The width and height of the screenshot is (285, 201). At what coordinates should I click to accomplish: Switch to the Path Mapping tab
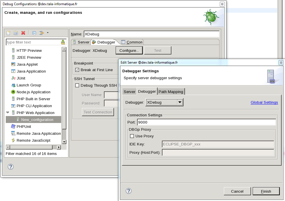(x=171, y=92)
